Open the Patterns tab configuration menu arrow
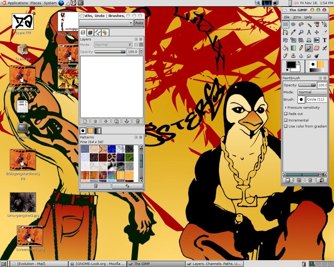The height and width of the screenshot is (267, 334). pos(136,137)
